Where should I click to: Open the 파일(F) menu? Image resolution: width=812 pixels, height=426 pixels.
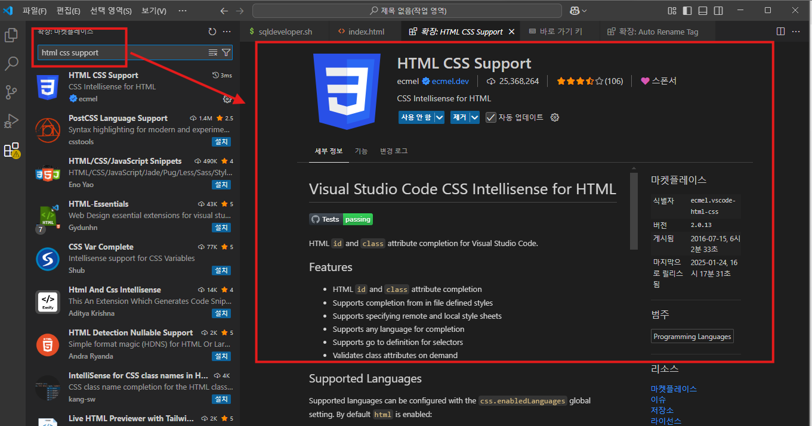coord(35,11)
